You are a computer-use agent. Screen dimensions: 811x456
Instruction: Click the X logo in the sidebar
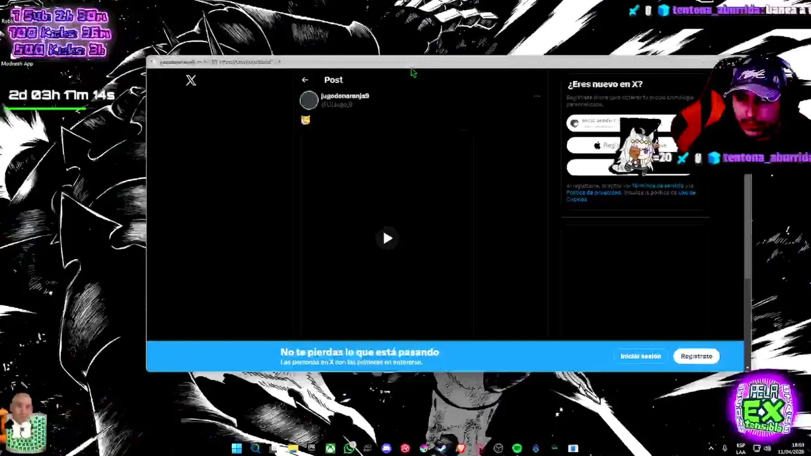click(x=191, y=80)
